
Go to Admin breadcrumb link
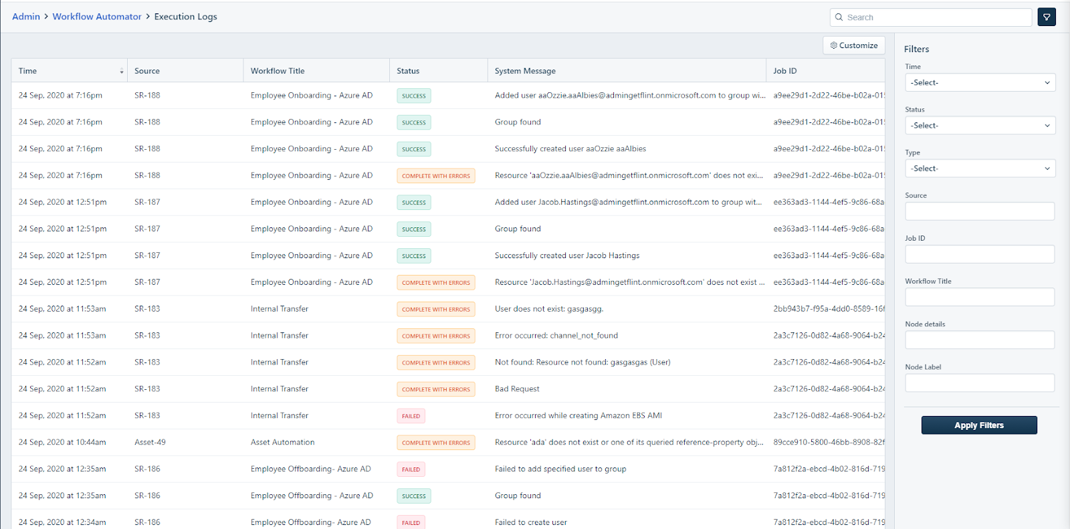(26, 17)
